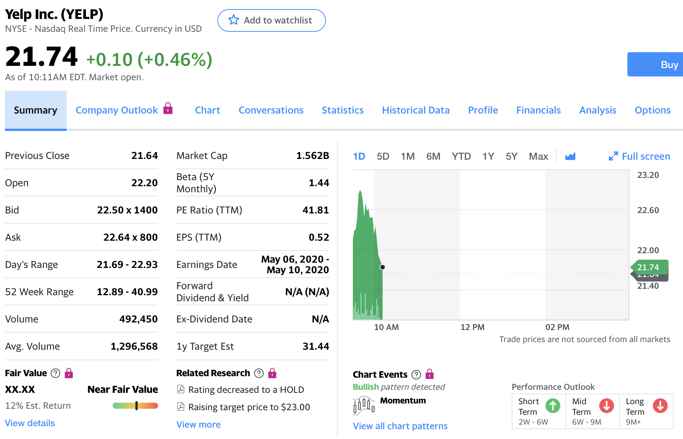Switch chart range to 1M

(x=408, y=156)
